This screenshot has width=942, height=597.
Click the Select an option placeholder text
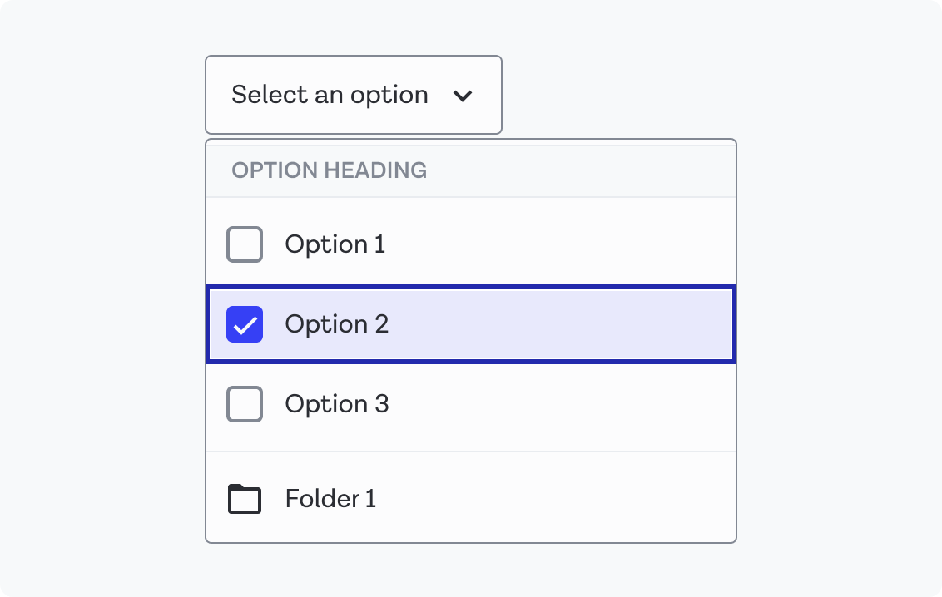click(330, 95)
